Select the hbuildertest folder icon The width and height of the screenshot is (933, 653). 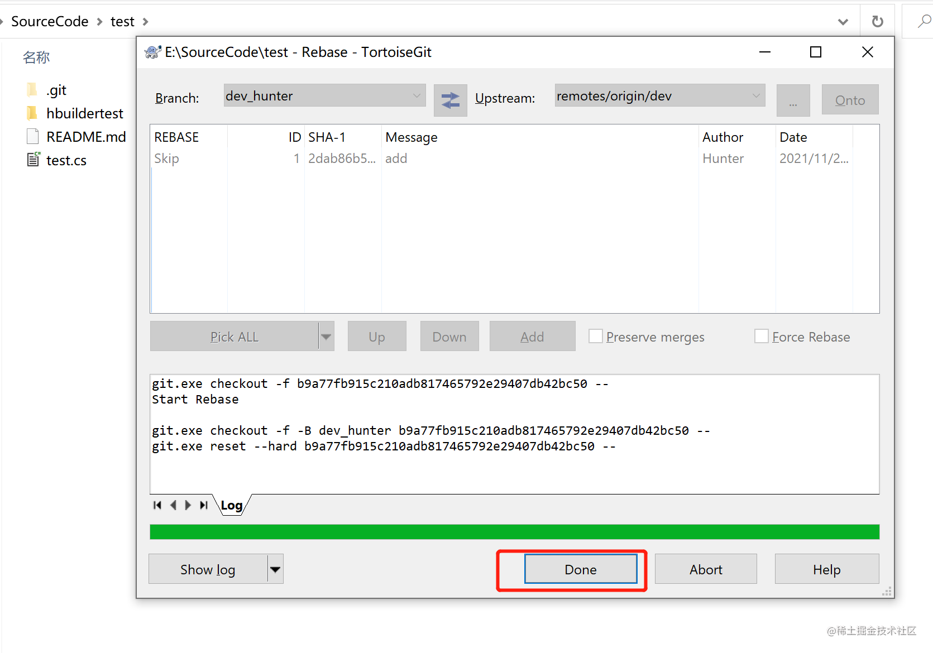pyautogui.click(x=32, y=113)
